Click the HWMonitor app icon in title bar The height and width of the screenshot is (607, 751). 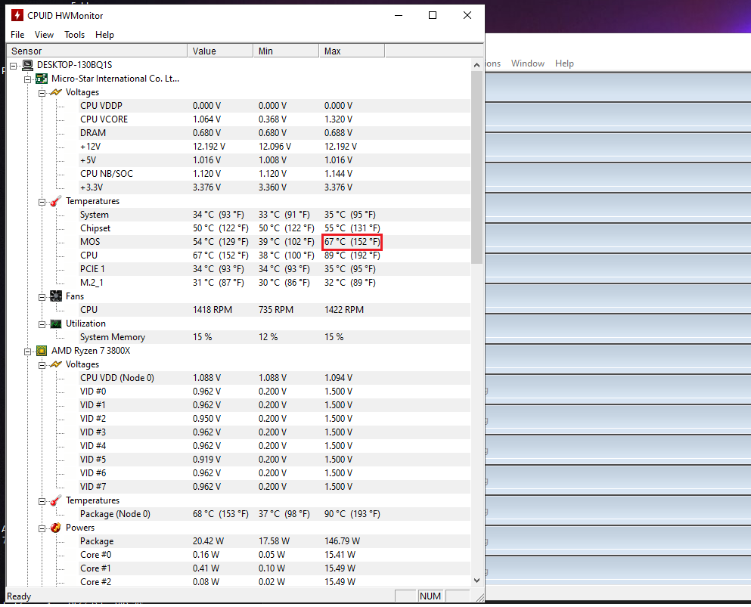click(17, 15)
